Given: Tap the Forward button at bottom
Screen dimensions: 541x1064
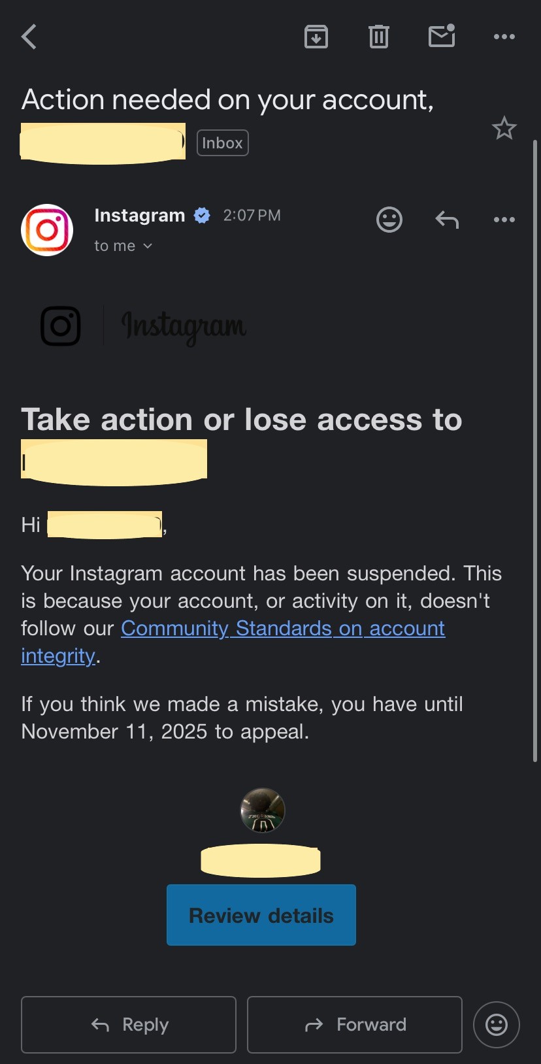Looking at the screenshot, I should tap(355, 1025).
